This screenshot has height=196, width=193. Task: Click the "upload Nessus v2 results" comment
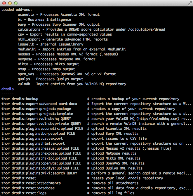pyautogui.click(x=129, y=148)
